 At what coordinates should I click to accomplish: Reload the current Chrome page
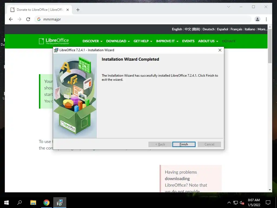(28, 19)
